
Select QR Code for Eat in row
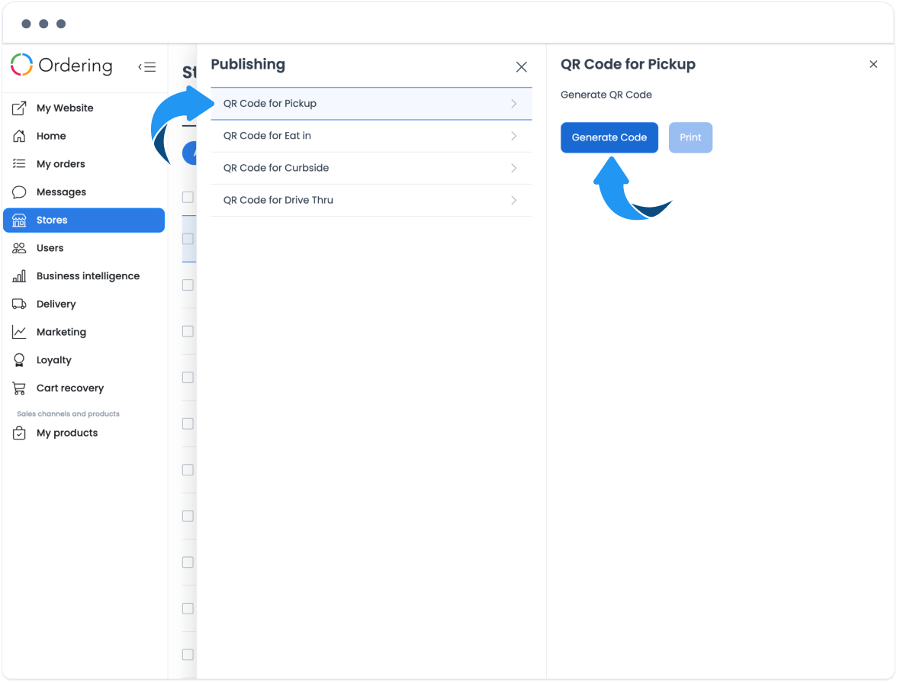371,136
